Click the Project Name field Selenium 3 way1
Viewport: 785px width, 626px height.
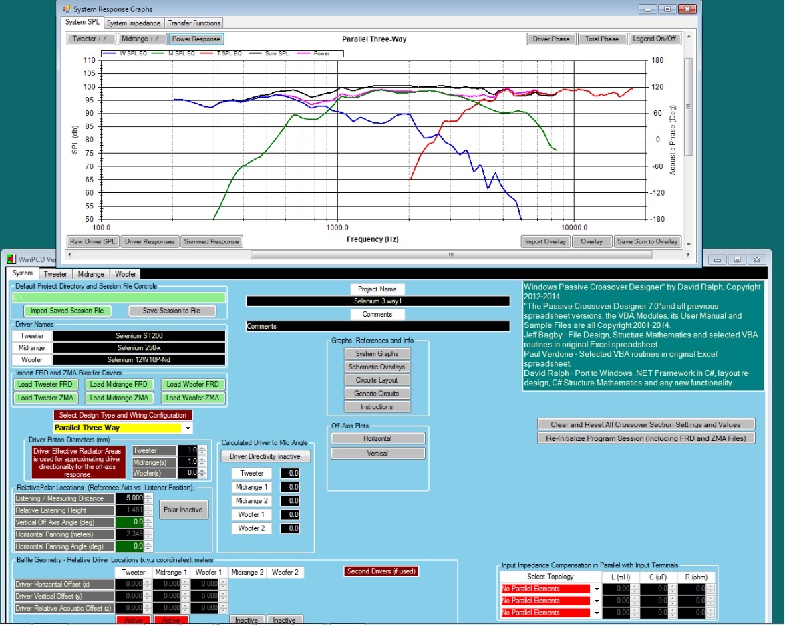378,301
